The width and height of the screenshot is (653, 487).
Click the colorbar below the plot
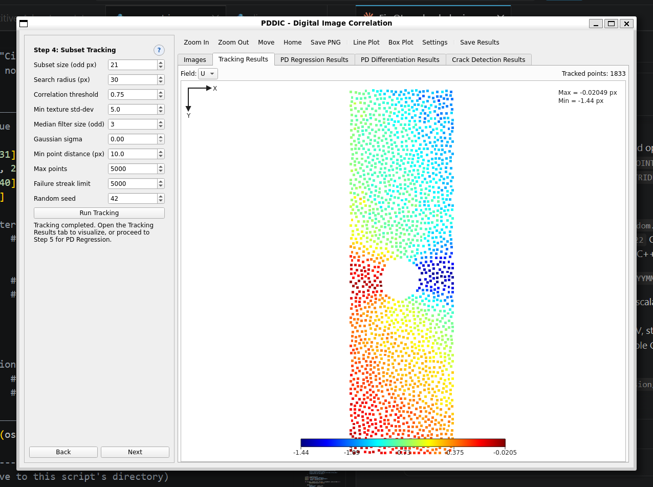pos(403,443)
